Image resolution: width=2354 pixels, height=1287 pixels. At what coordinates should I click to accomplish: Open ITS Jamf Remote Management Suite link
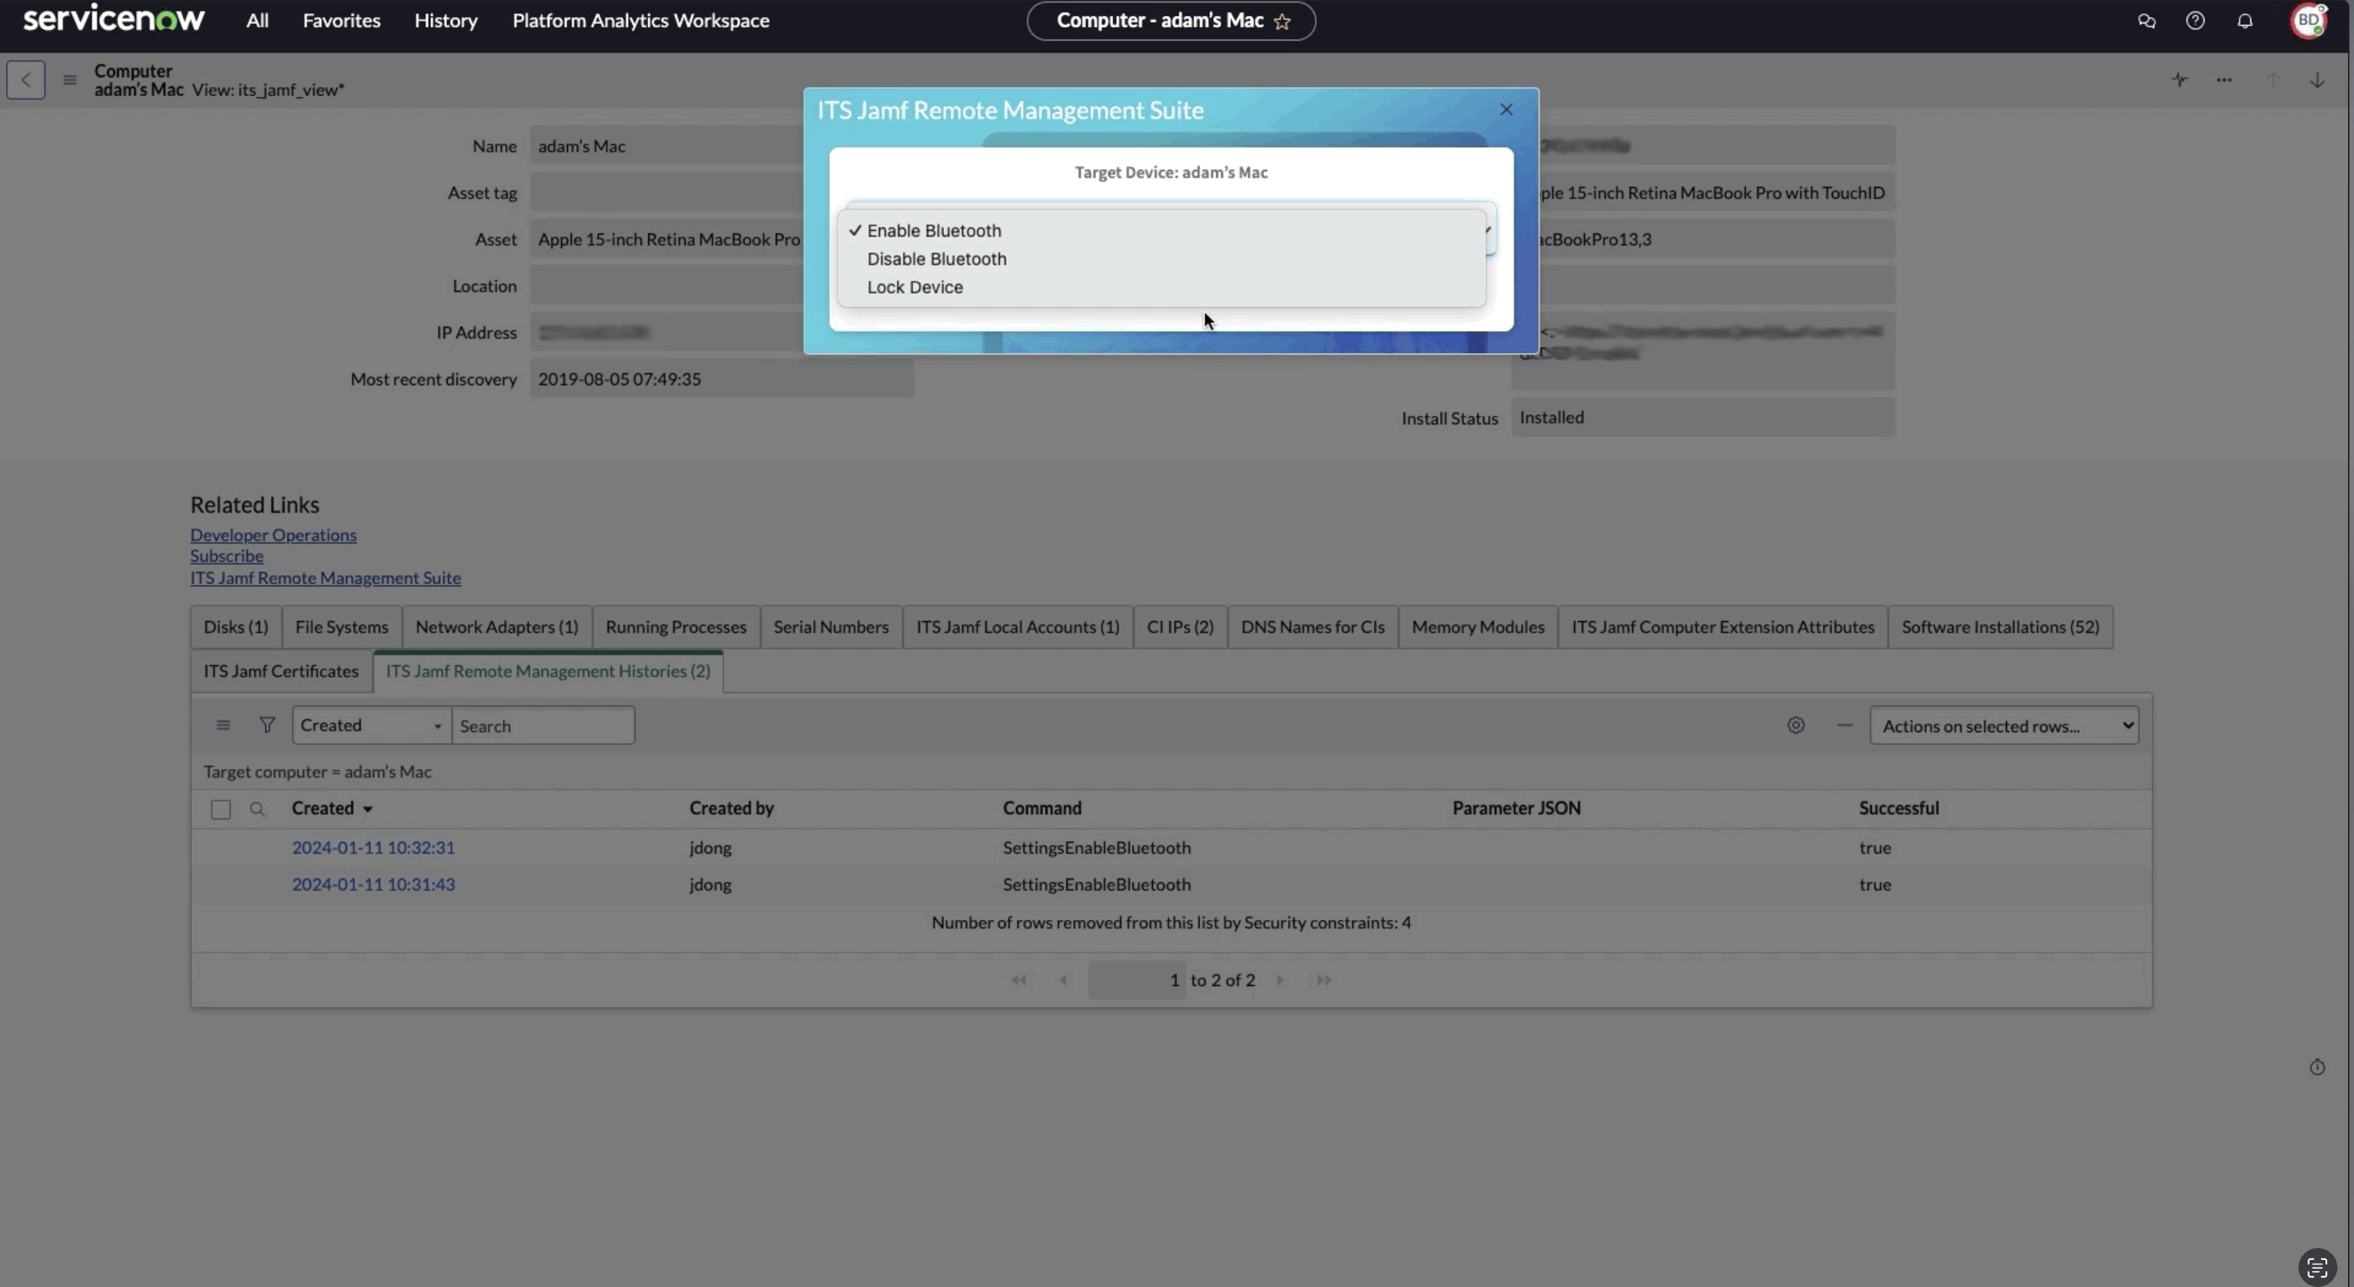pyautogui.click(x=325, y=578)
